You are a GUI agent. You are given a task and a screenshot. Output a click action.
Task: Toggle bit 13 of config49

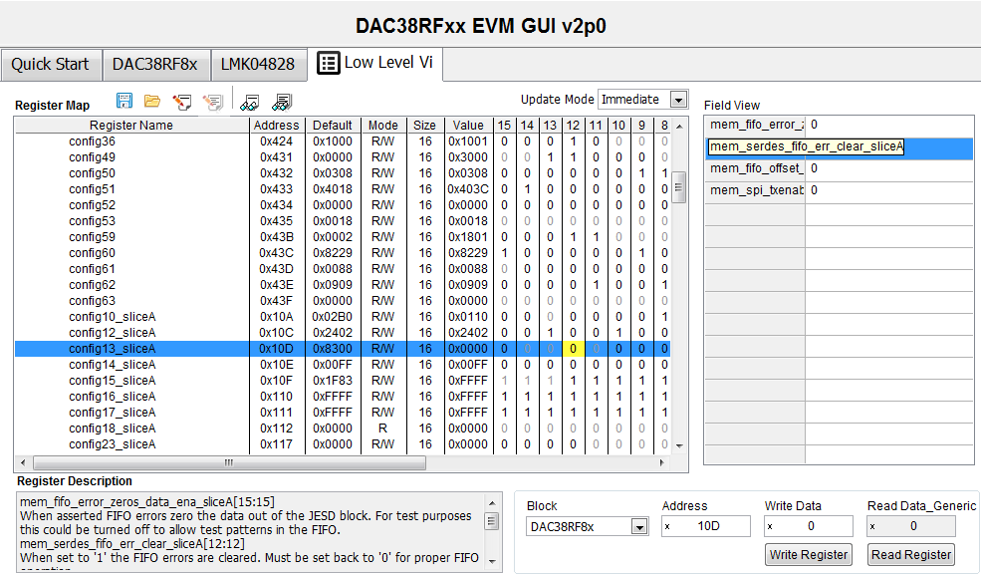point(550,157)
